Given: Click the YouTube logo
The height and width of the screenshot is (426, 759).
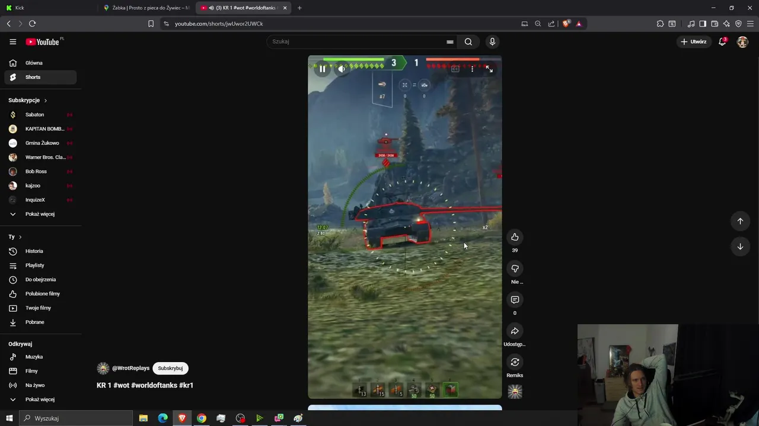Looking at the screenshot, I should click(42, 42).
